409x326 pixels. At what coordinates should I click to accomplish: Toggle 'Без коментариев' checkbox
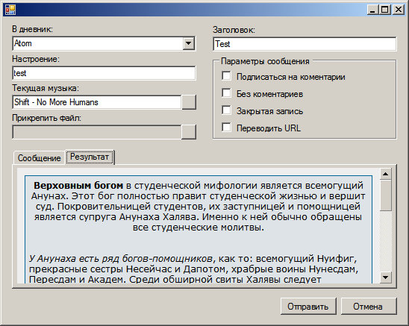(226, 93)
